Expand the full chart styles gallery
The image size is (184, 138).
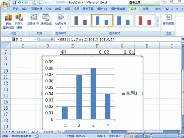click(157, 25)
